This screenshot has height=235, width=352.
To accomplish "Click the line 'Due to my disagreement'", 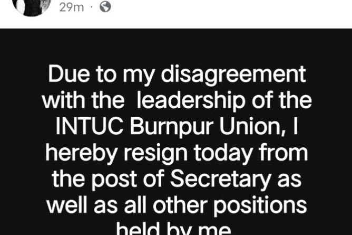I will [177, 75].
